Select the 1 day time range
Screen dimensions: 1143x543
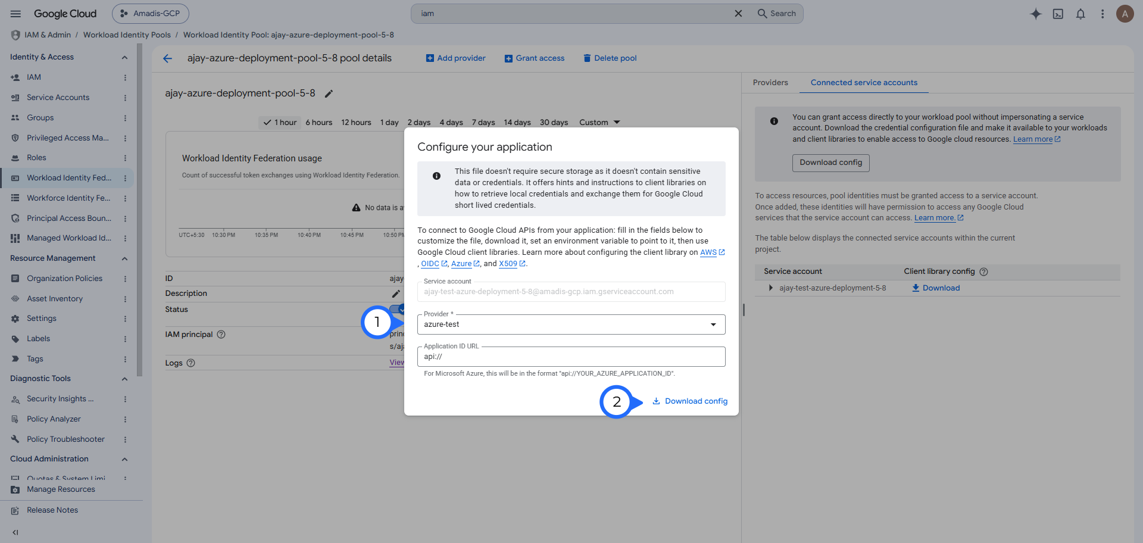click(389, 123)
